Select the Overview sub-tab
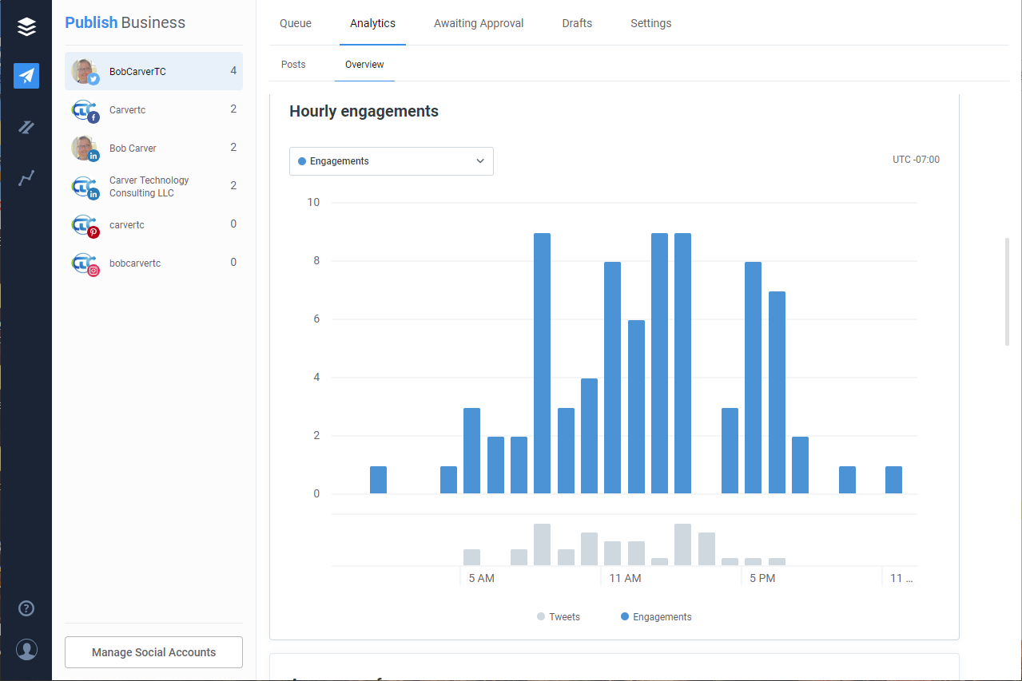Screen dimensions: 1022x681 [x=364, y=64]
